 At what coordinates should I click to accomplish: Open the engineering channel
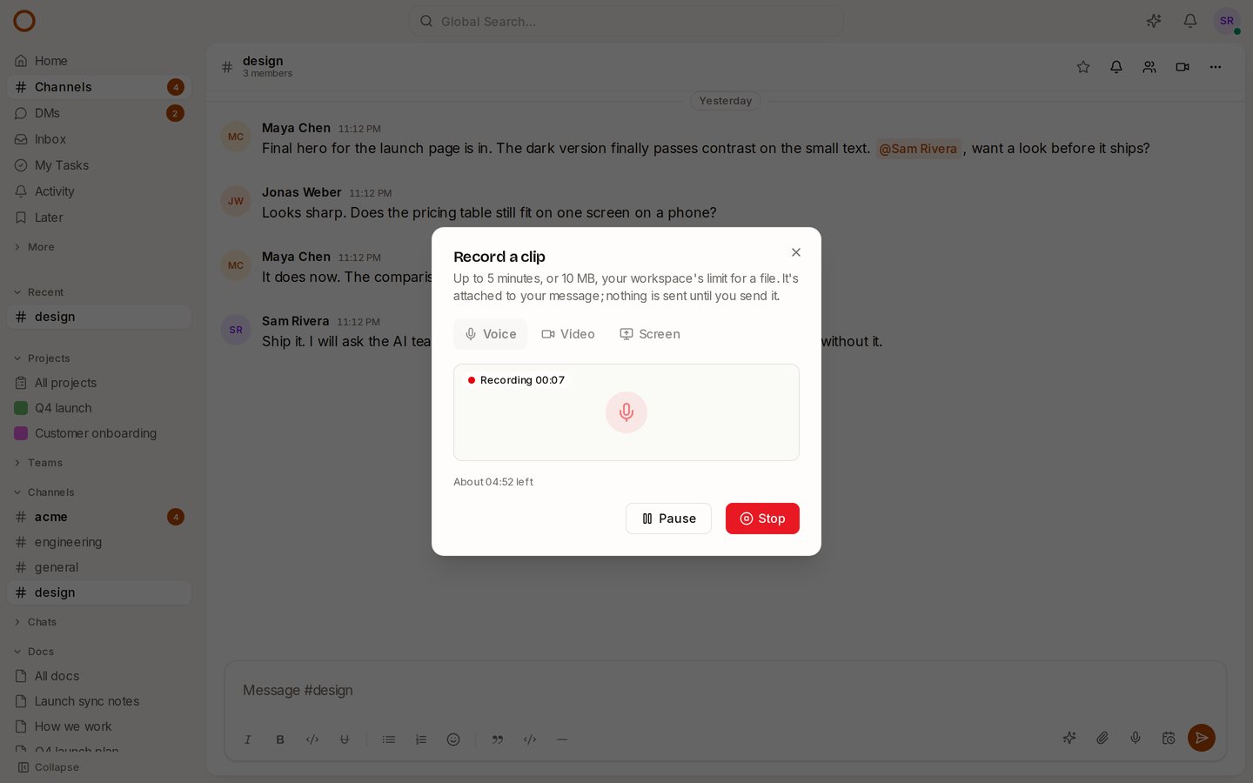99,542
